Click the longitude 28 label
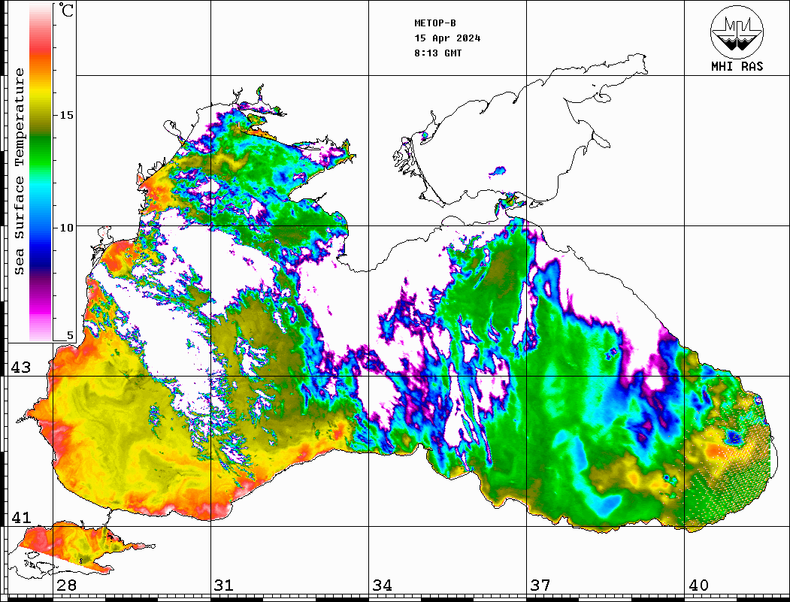Viewport: 790px width, 602px height. coord(66,585)
